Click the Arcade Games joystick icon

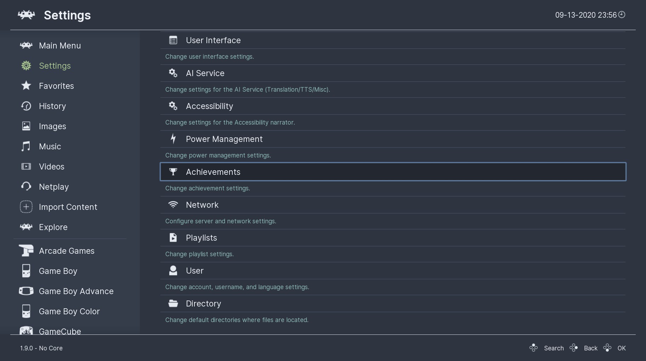click(26, 251)
